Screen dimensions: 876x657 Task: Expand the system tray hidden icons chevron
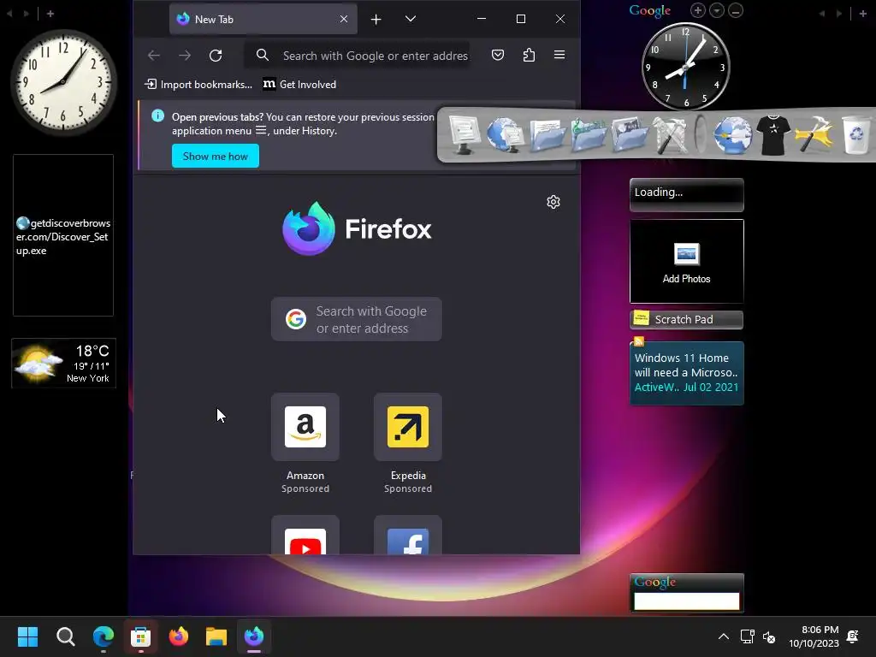[724, 636]
